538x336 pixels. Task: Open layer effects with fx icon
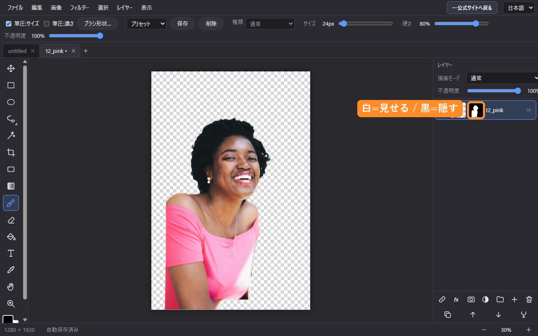coord(456,299)
